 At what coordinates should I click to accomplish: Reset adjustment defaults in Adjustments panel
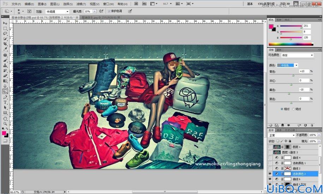305,125
